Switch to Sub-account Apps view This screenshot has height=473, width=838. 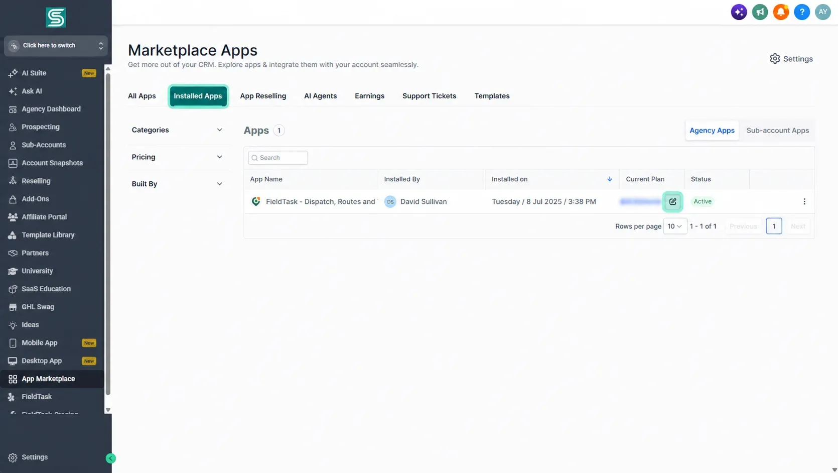coord(778,131)
